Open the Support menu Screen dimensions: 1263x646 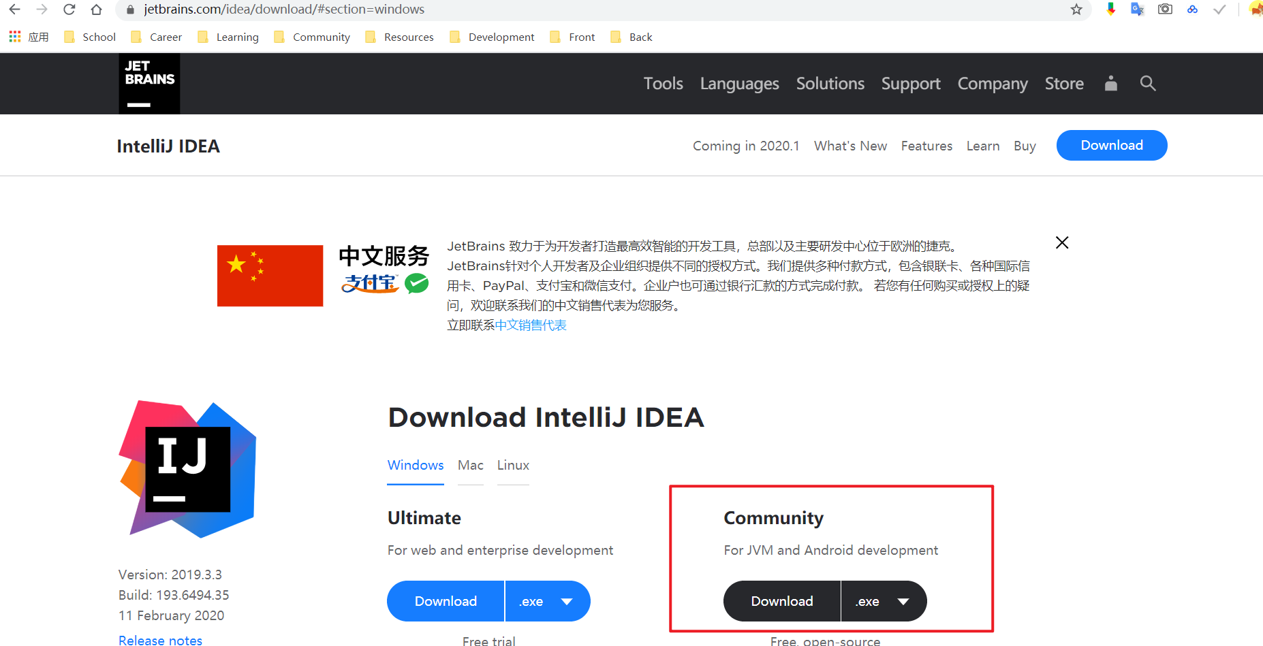point(911,83)
